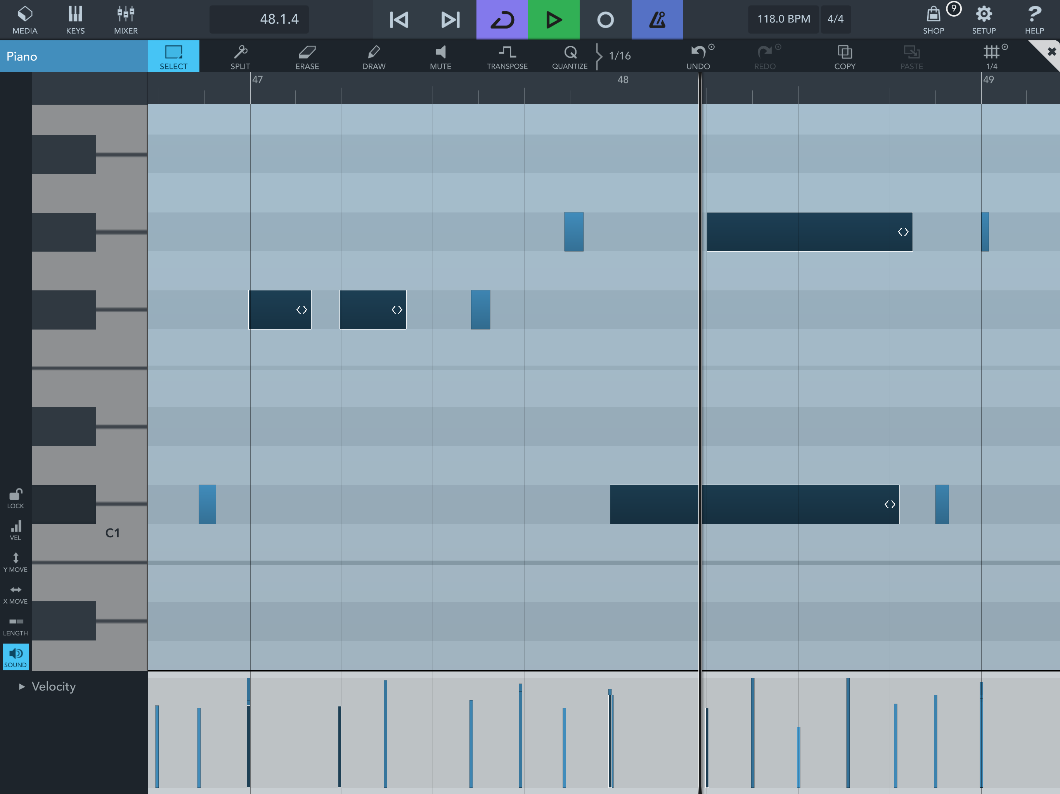Select the Erase tool
Image resolution: width=1060 pixels, height=794 pixels.
(x=307, y=57)
